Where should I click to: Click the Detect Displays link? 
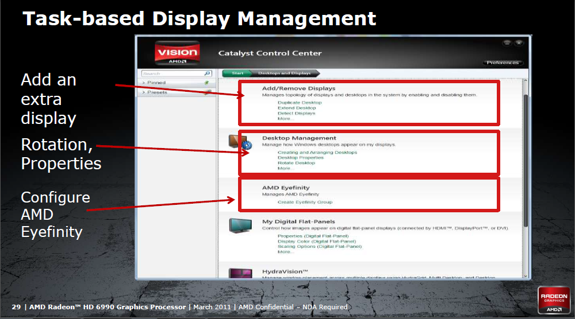click(x=296, y=113)
